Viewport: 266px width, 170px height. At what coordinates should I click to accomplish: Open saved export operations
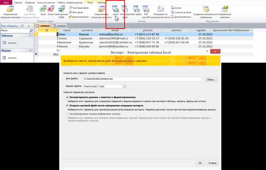tap(101, 12)
